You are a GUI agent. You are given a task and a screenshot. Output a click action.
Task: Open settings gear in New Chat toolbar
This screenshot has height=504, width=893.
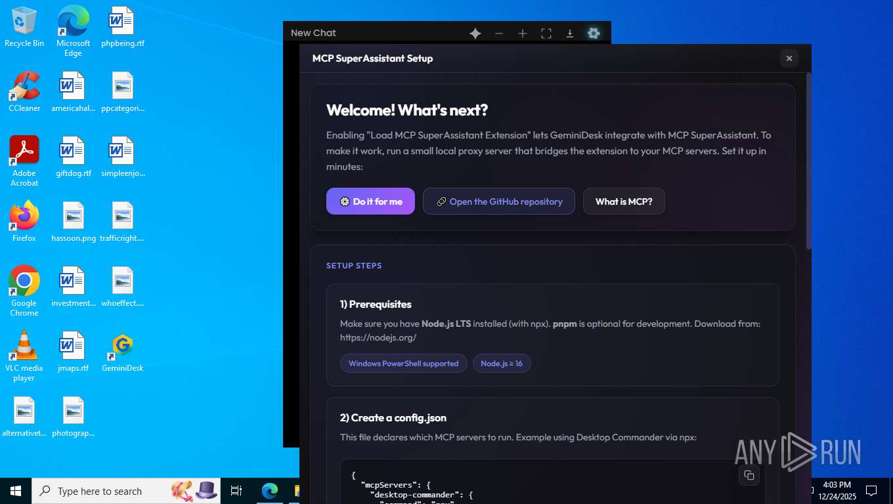pos(594,33)
